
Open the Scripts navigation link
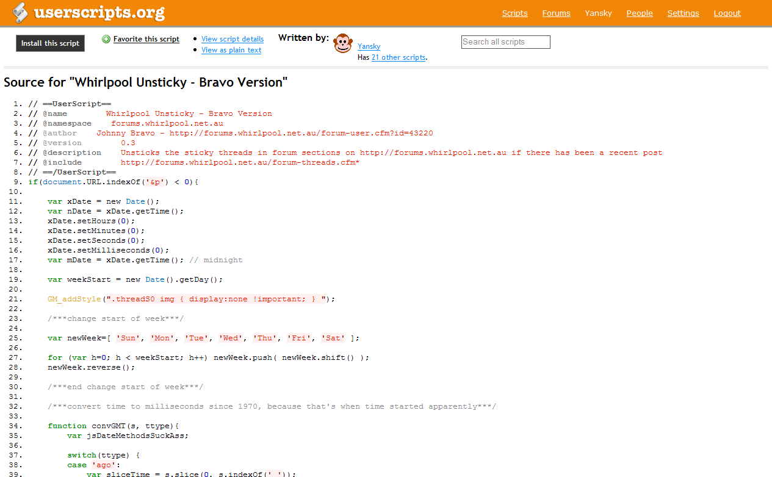click(514, 13)
